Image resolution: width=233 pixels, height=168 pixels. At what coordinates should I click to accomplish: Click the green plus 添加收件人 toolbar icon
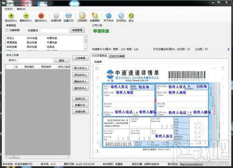pyautogui.click(x=11, y=16)
